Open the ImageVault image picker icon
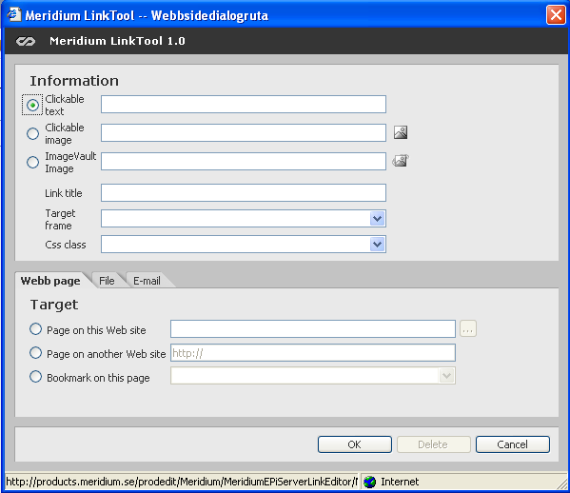This screenshot has width=570, height=493. coord(401,161)
